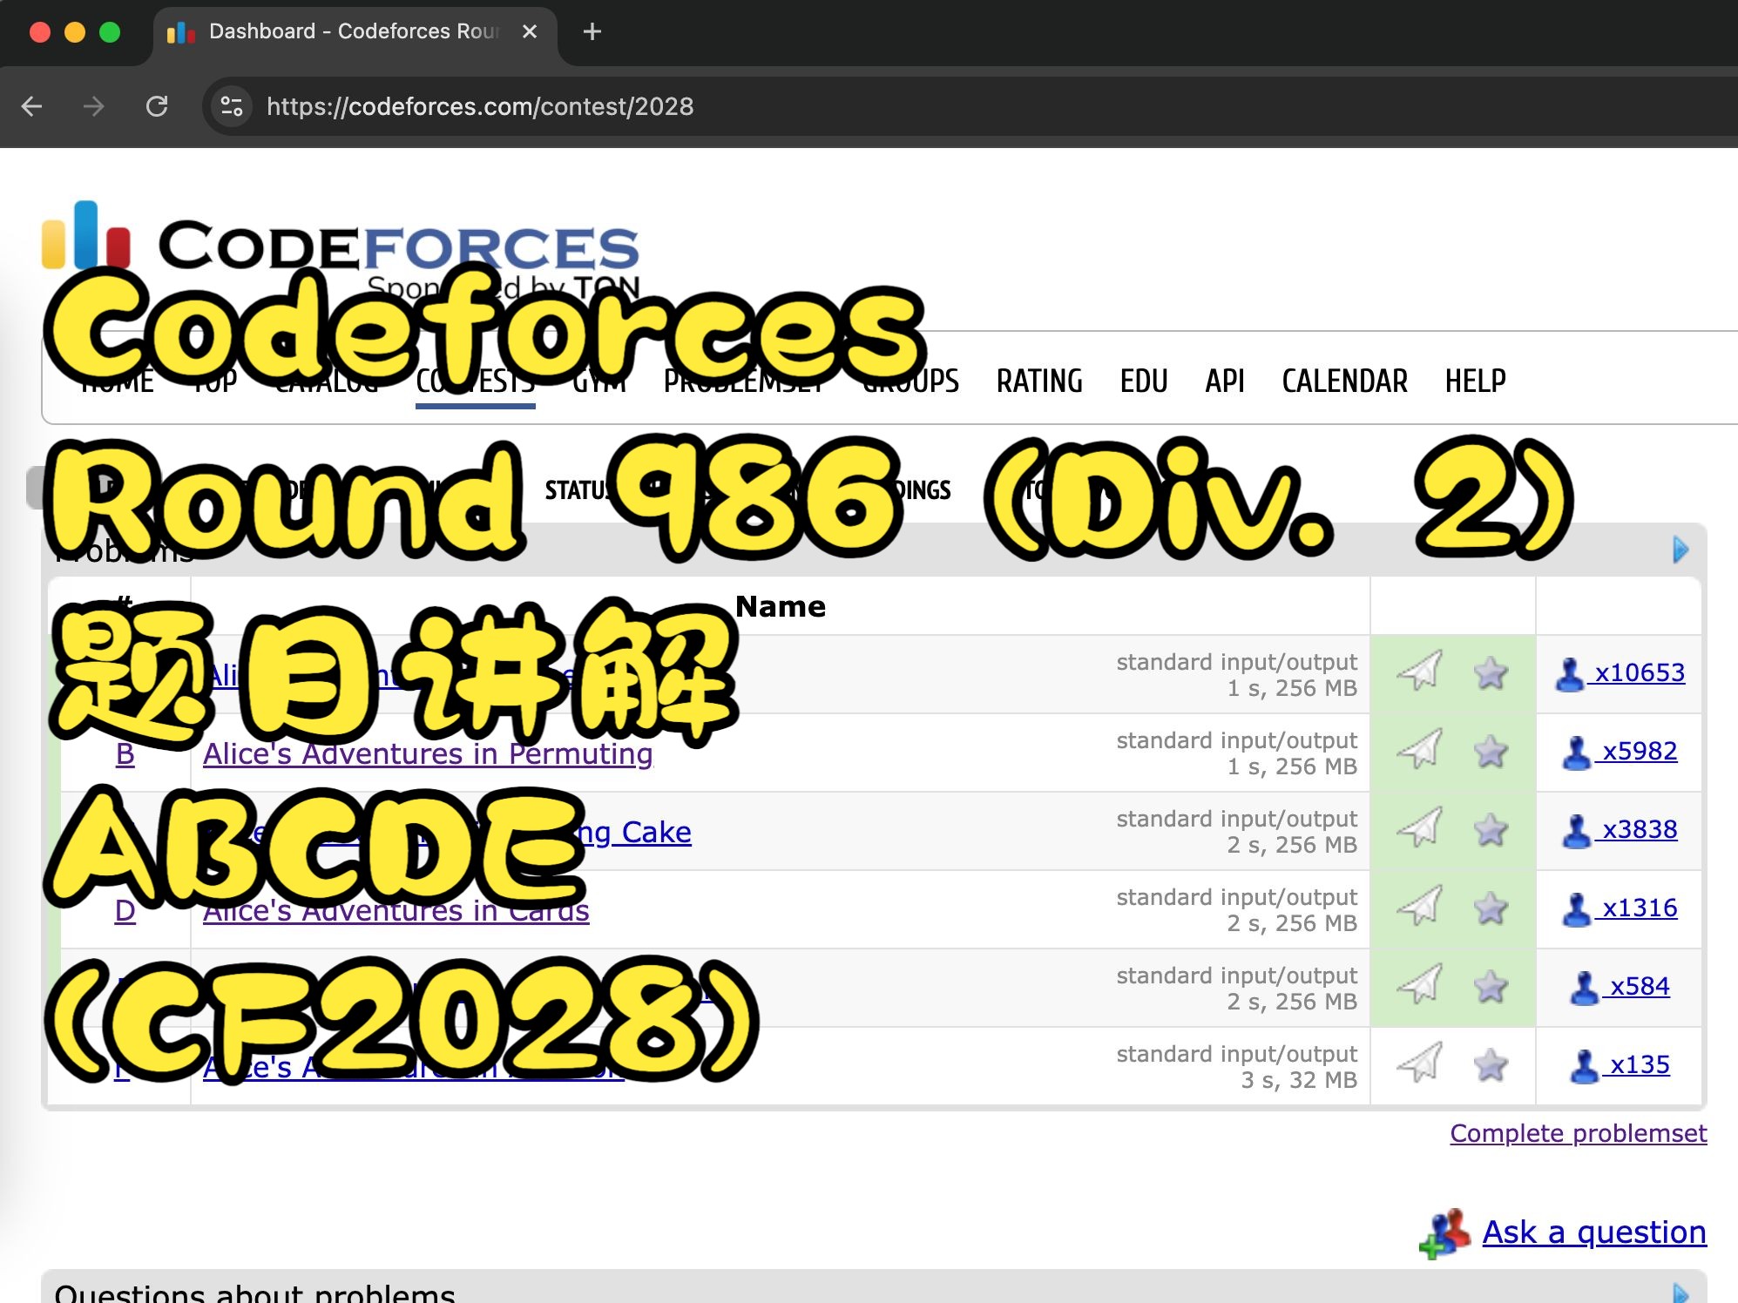Click inside the address bar URL field
The image size is (1738, 1303).
[479, 106]
